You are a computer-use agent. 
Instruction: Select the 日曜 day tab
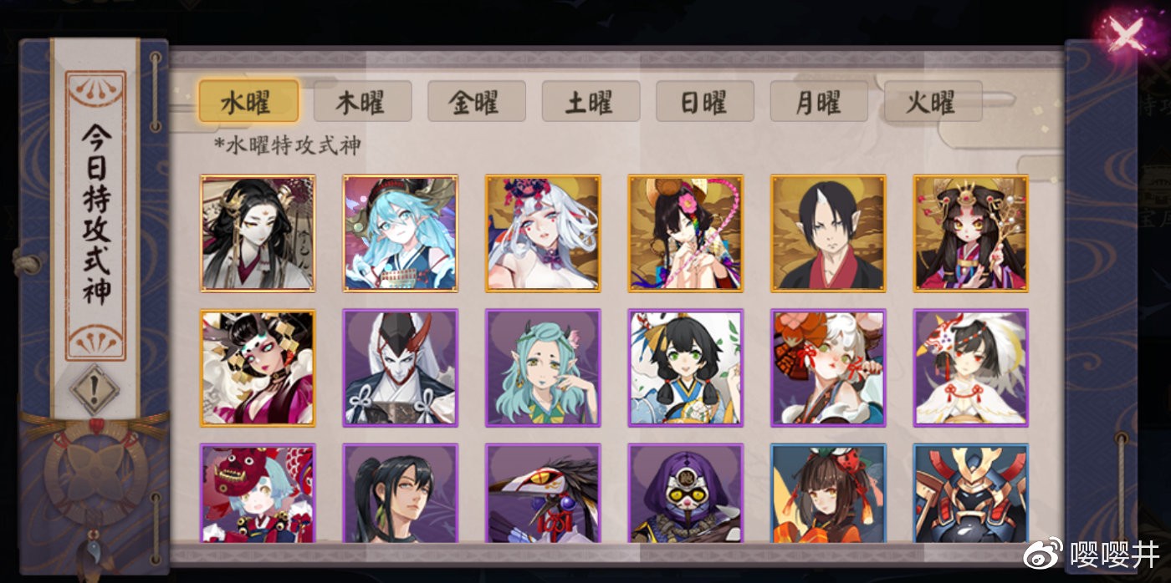pos(705,101)
